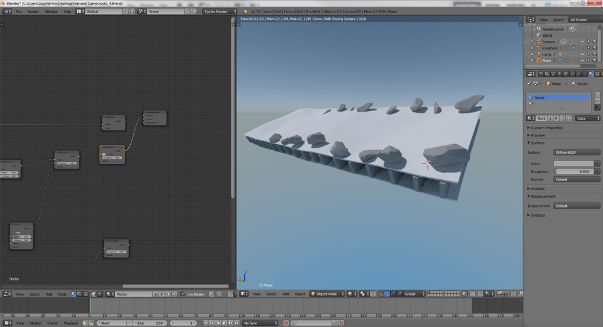Open the render layers properties tab
This screenshot has height=327, width=603.
click(548, 74)
